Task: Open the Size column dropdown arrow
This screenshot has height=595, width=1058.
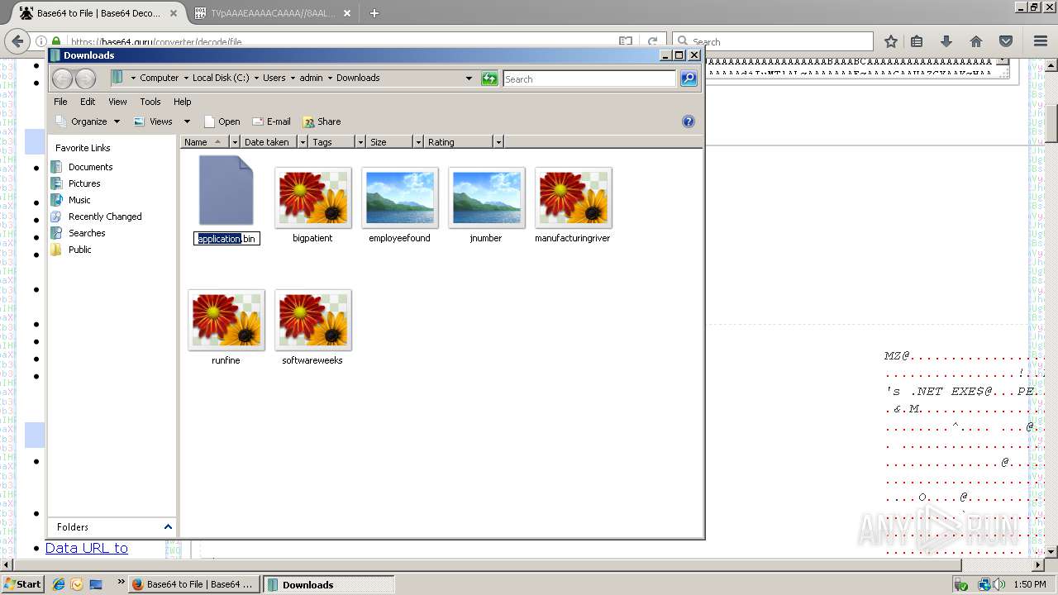Action: click(x=418, y=142)
